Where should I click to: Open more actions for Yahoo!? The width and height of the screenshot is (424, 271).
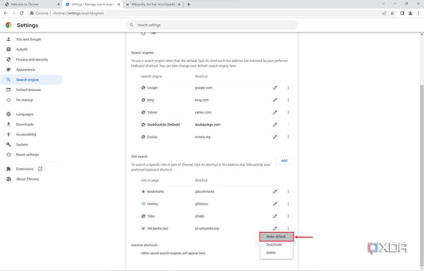pos(288,112)
